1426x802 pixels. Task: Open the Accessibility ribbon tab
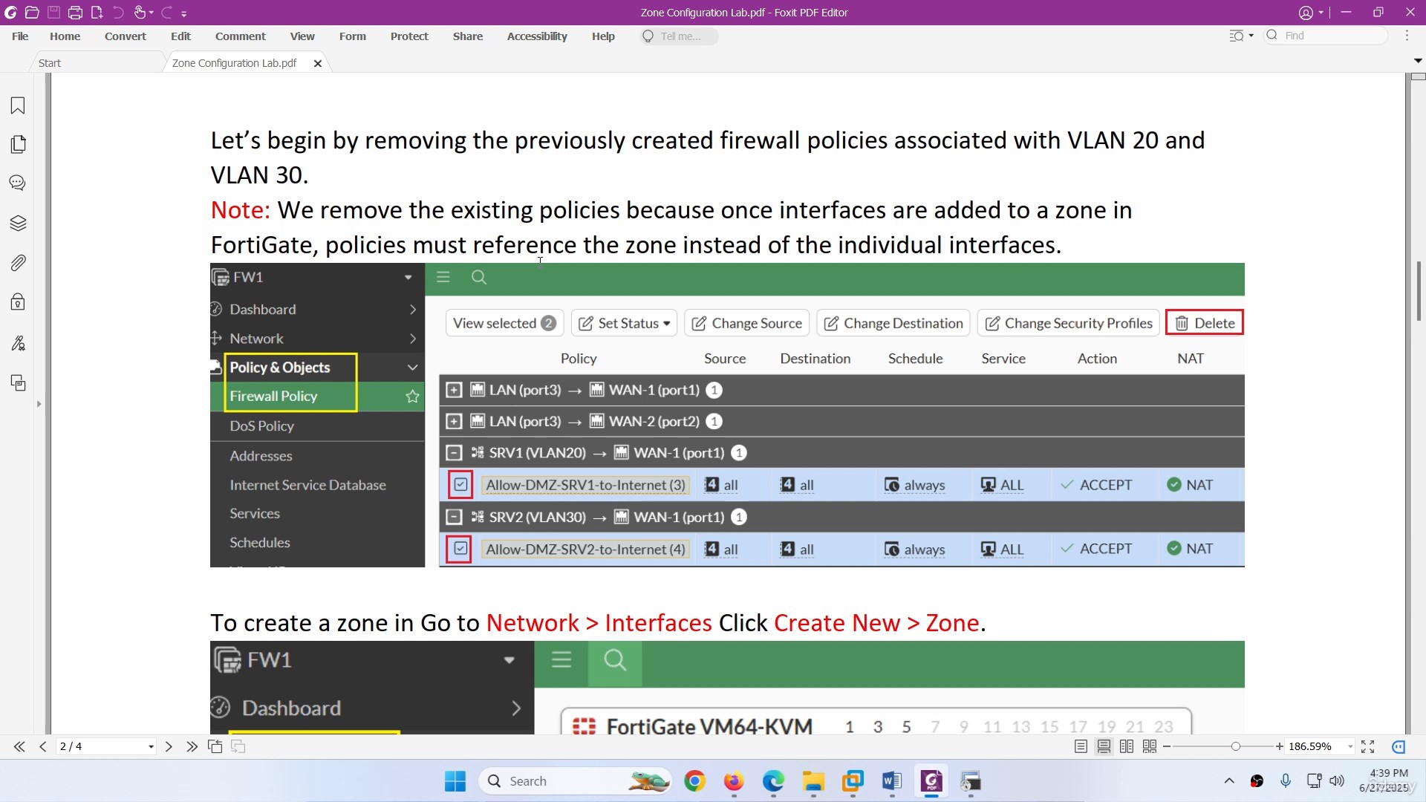[537, 36]
